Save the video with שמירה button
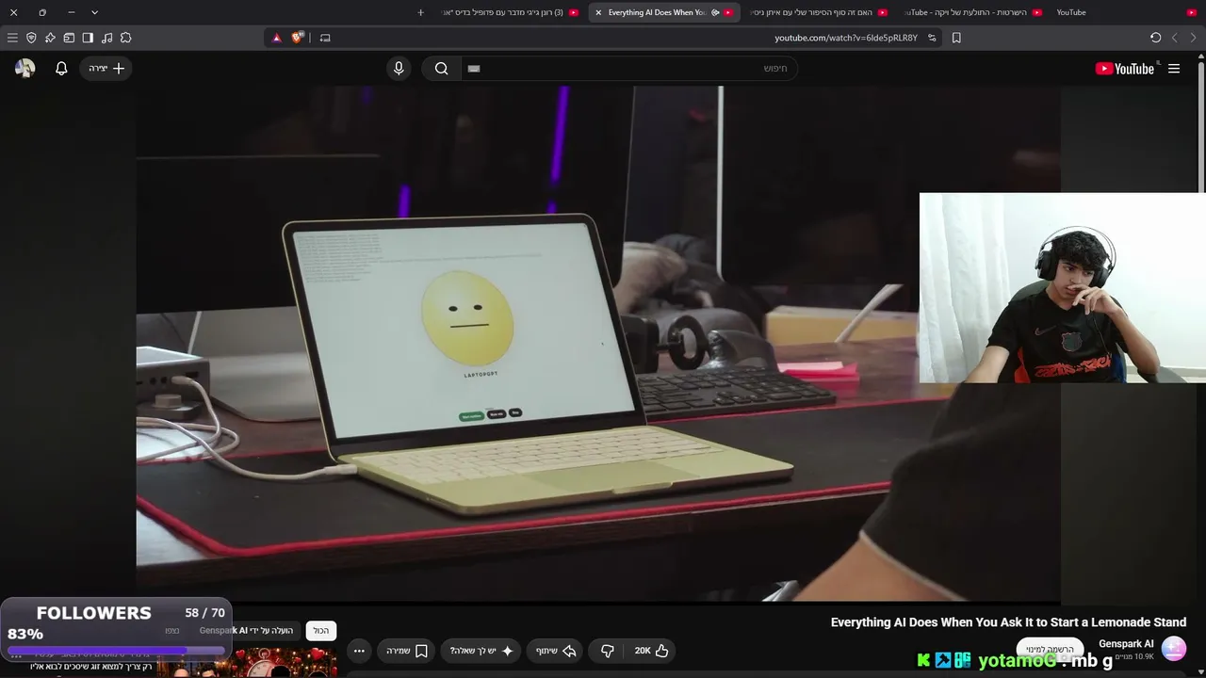 pyautogui.click(x=407, y=651)
